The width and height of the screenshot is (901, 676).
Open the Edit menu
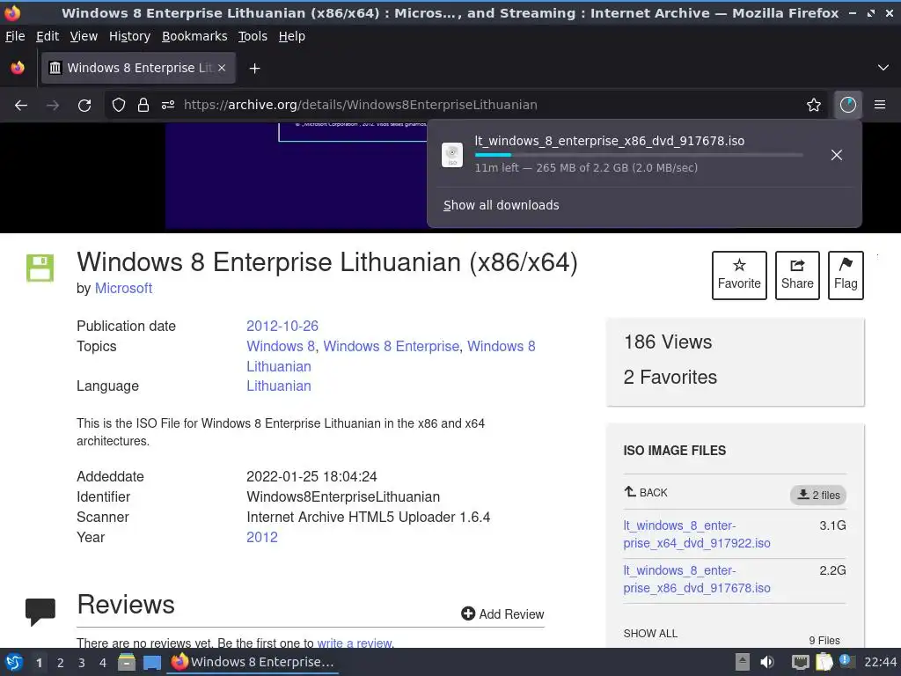coord(48,36)
